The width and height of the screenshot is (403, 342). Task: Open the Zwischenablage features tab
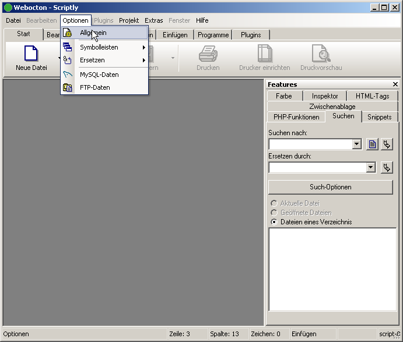332,106
